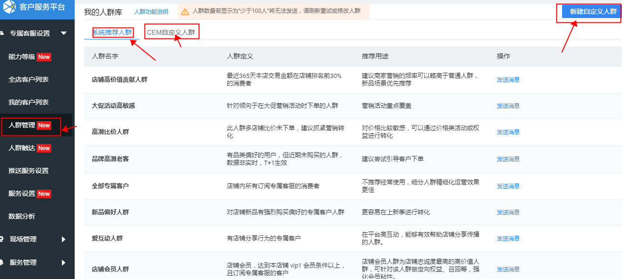Open 人群触达 in the sidebar
Viewport: 622px width, 279px height.
coord(22,148)
